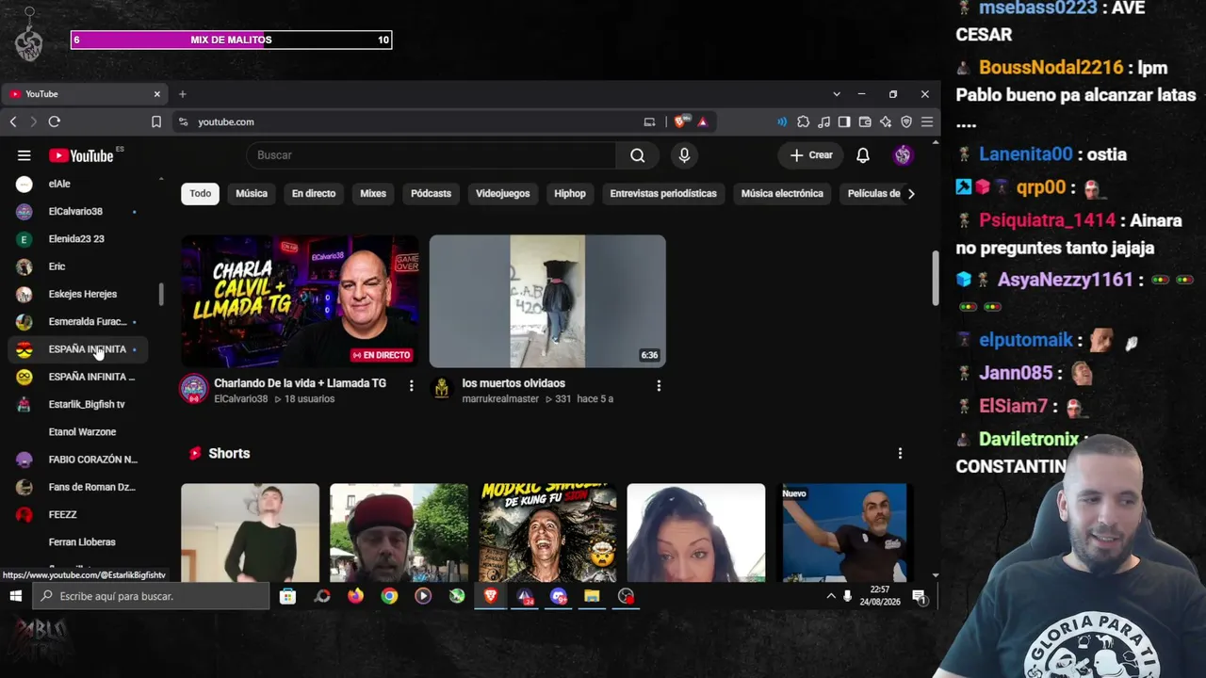Open Microsoft Store from the taskbar
Viewport: 1206px width, 678px height.
[288, 596]
